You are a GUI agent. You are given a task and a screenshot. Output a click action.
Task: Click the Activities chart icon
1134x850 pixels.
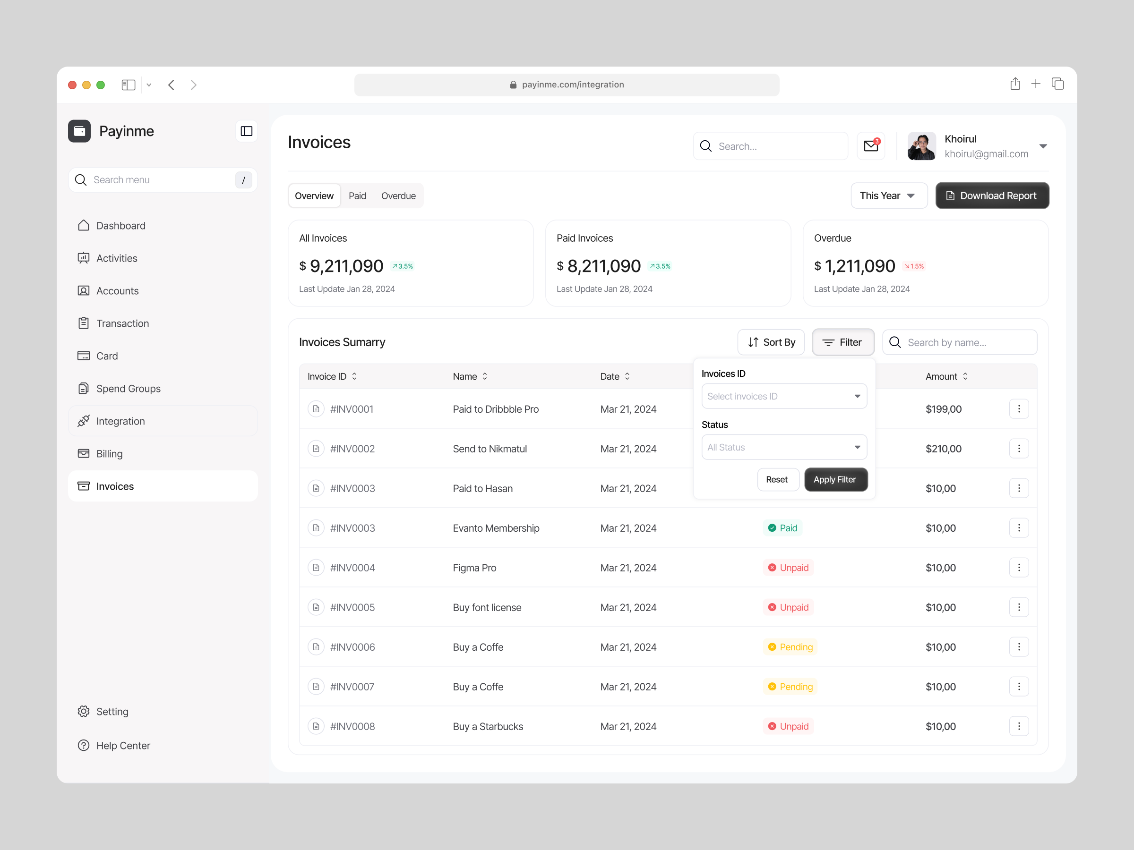84,258
